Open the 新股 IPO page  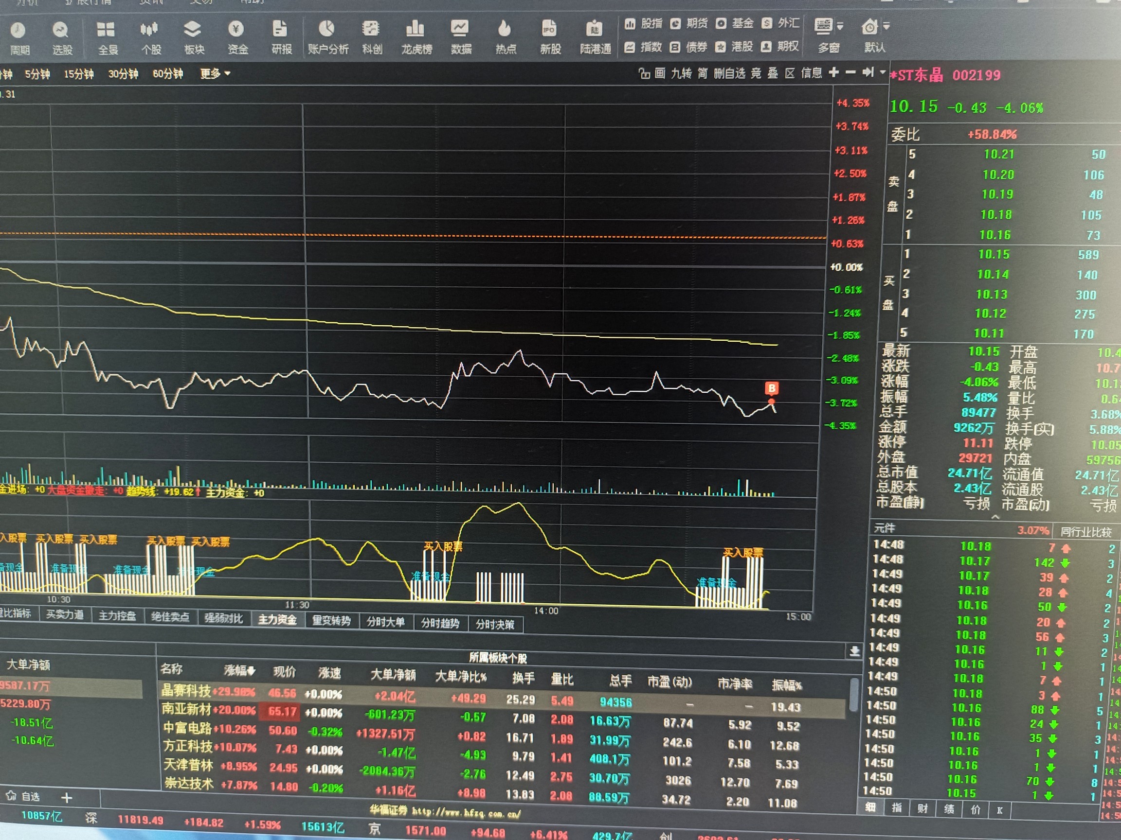point(550,38)
